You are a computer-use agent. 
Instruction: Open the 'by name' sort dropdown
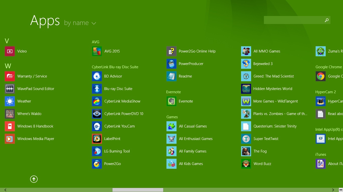[80, 23]
